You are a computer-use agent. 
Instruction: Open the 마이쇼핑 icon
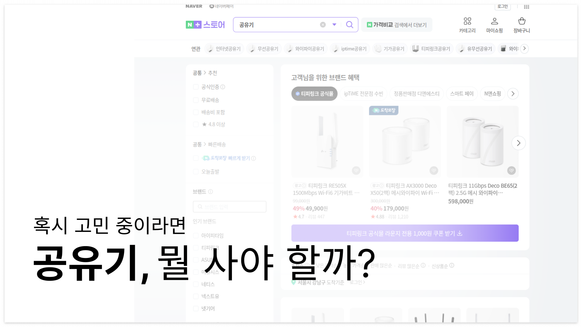[x=494, y=25]
